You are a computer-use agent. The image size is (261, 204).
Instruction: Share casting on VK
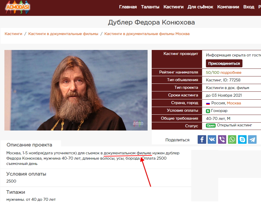212,139
